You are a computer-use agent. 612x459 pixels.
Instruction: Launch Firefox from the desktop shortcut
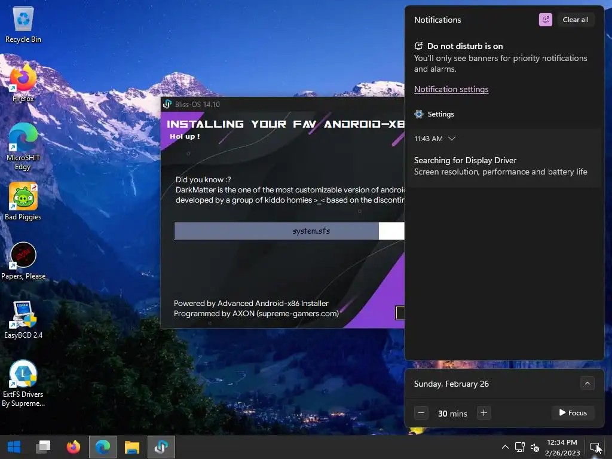tap(23, 84)
